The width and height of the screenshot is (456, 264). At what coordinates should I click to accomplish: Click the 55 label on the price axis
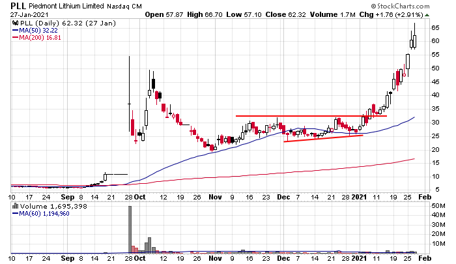tap(435, 55)
